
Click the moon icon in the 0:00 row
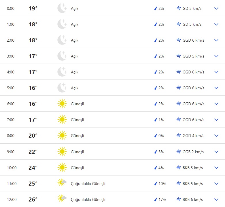click(x=62, y=8)
